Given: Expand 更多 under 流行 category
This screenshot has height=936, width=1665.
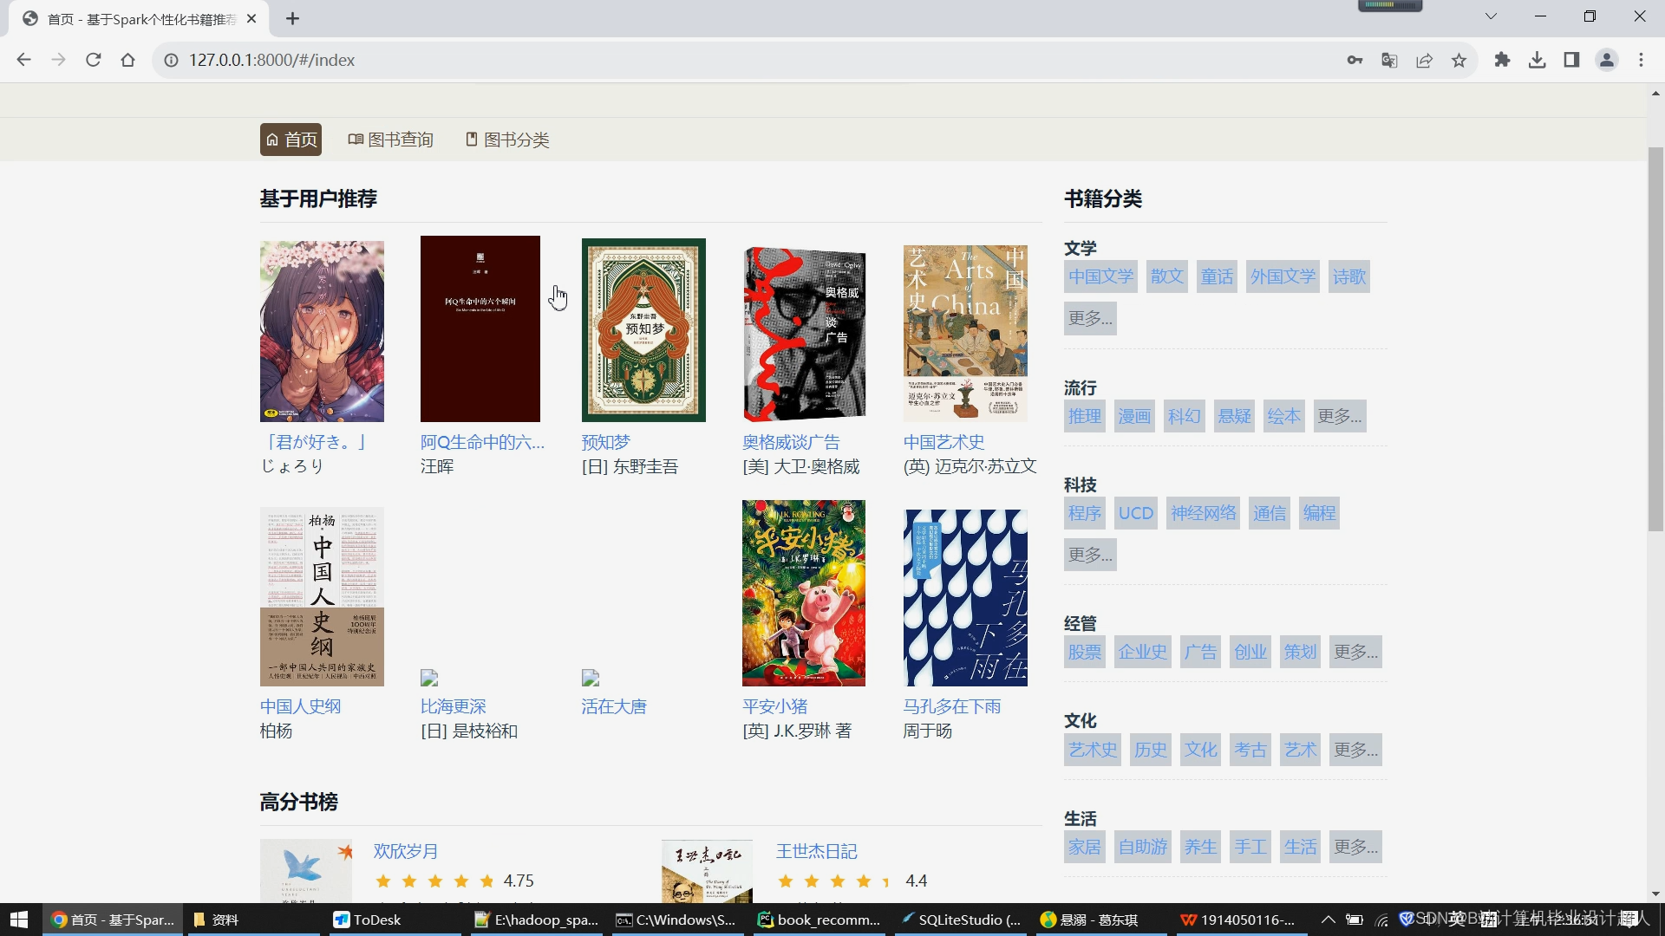Looking at the screenshot, I should [x=1339, y=416].
